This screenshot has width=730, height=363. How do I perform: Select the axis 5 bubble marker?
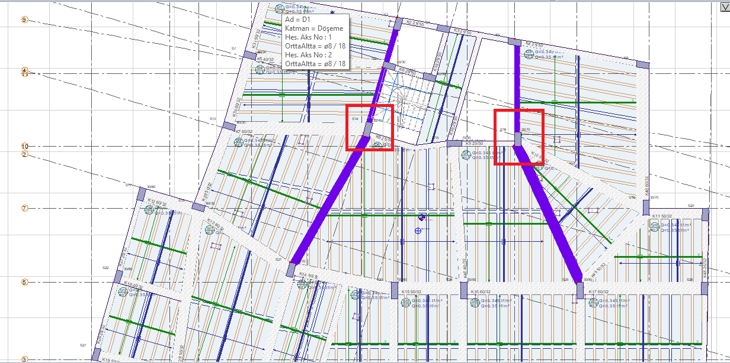tap(25, 282)
